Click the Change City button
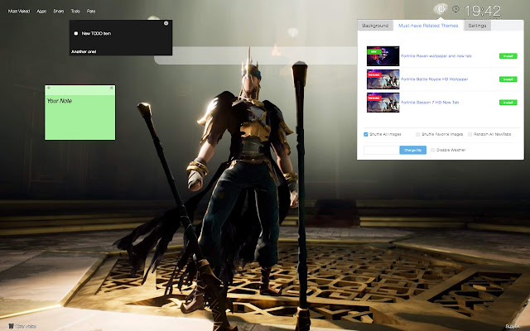 412,150
